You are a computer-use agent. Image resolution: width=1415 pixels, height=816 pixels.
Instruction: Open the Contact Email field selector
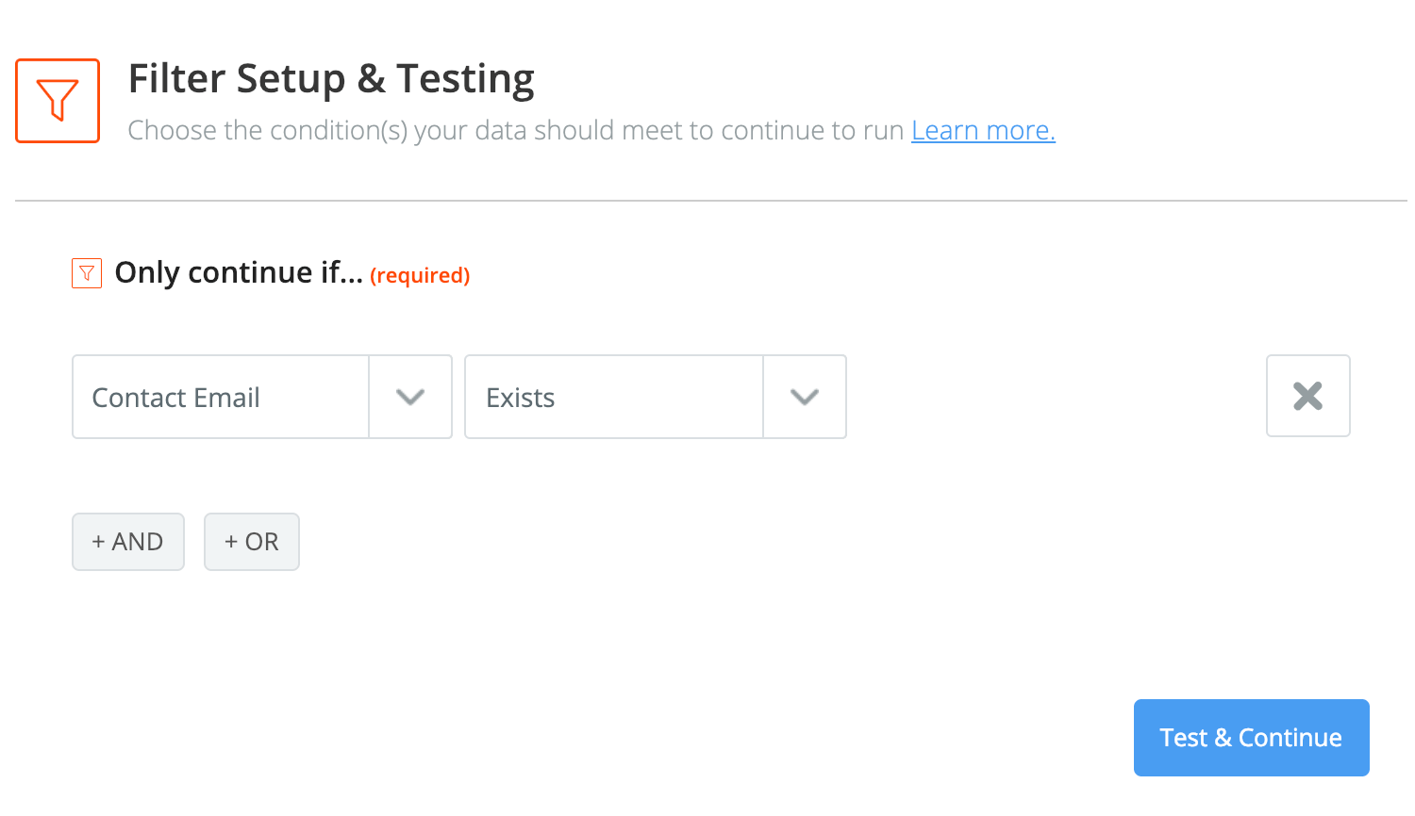click(x=221, y=397)
